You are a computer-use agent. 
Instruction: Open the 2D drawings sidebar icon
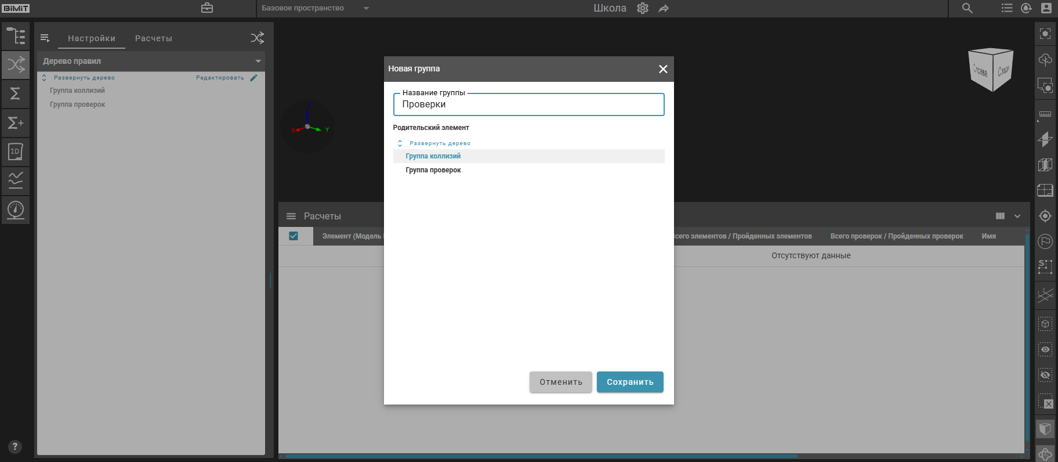pyautogui.click(x=16, y=151)
